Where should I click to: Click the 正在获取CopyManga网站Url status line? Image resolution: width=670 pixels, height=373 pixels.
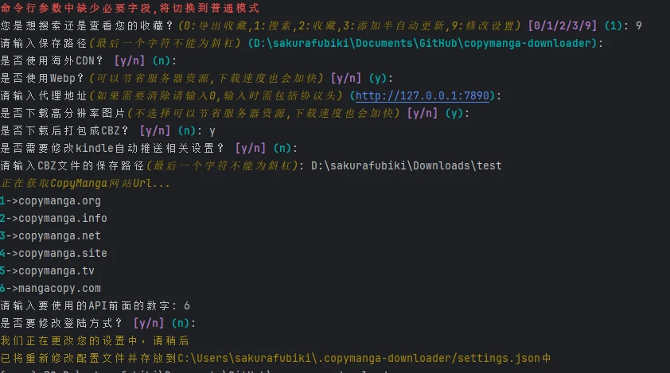pos(85,183)
